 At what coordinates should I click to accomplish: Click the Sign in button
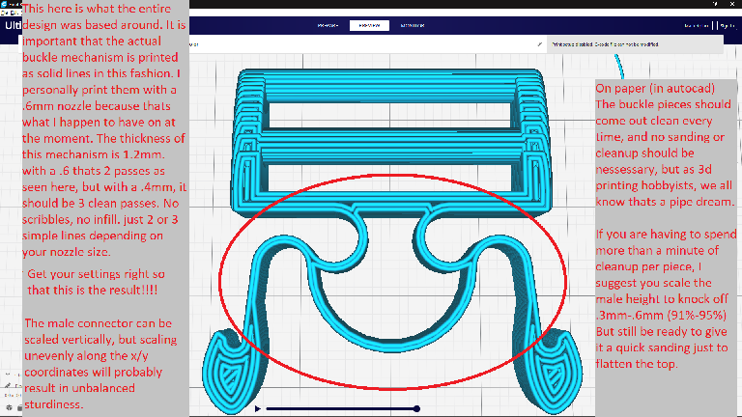tap(728, 26)
